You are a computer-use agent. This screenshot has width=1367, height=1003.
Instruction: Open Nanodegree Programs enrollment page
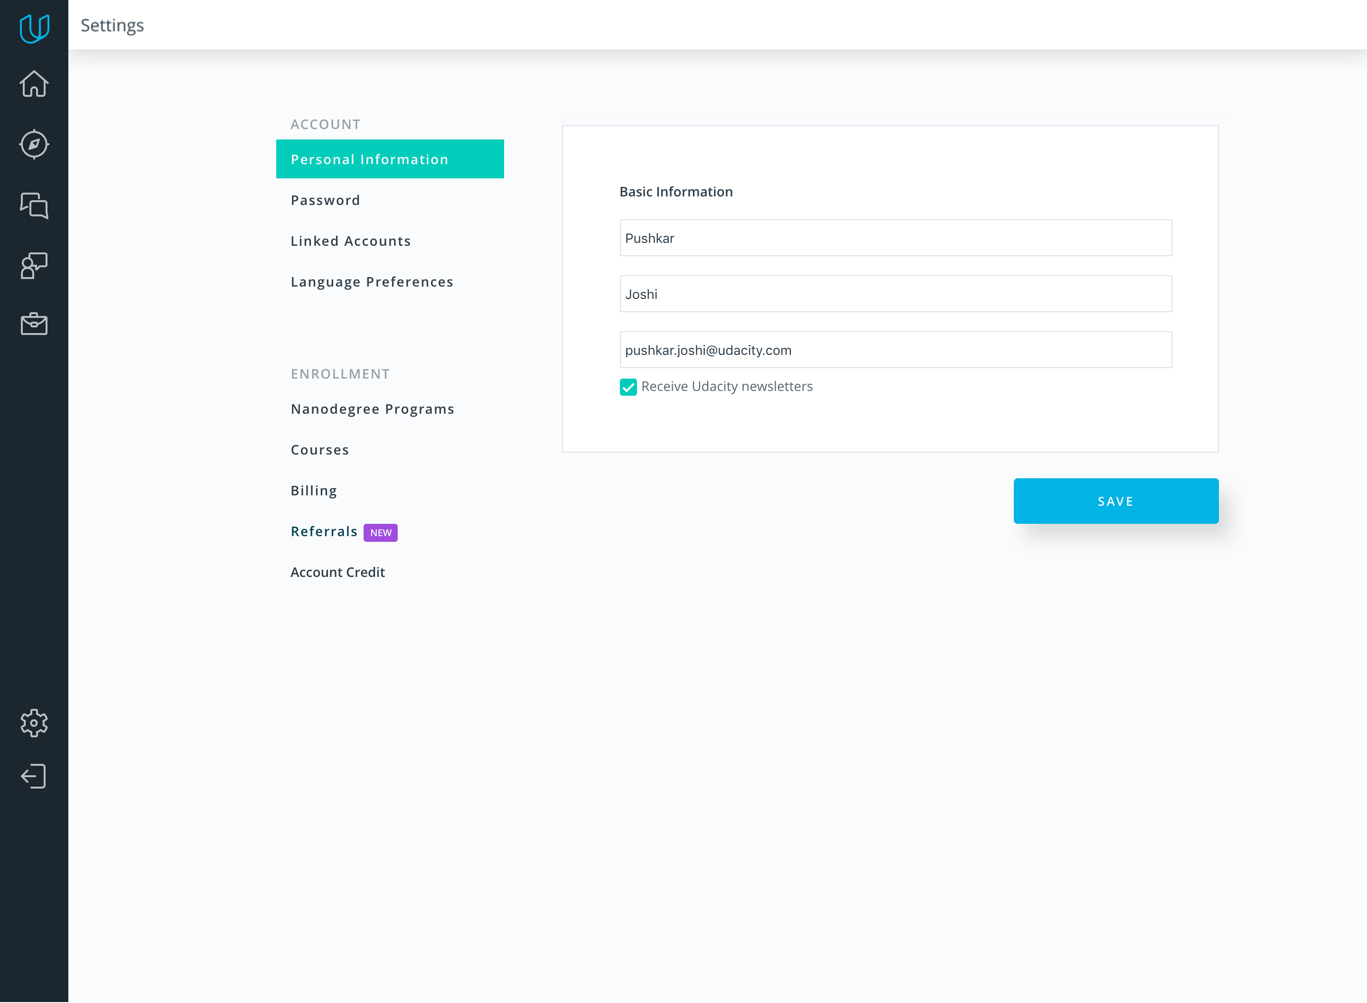373,409
